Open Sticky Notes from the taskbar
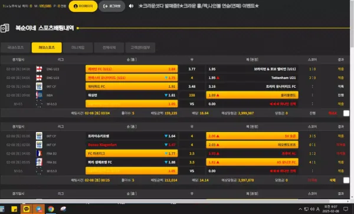Viewport: 354px width, 214px height. coord(14,209)
